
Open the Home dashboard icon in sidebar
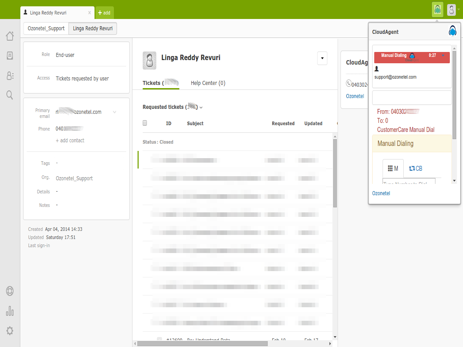(x=9, y=36)
